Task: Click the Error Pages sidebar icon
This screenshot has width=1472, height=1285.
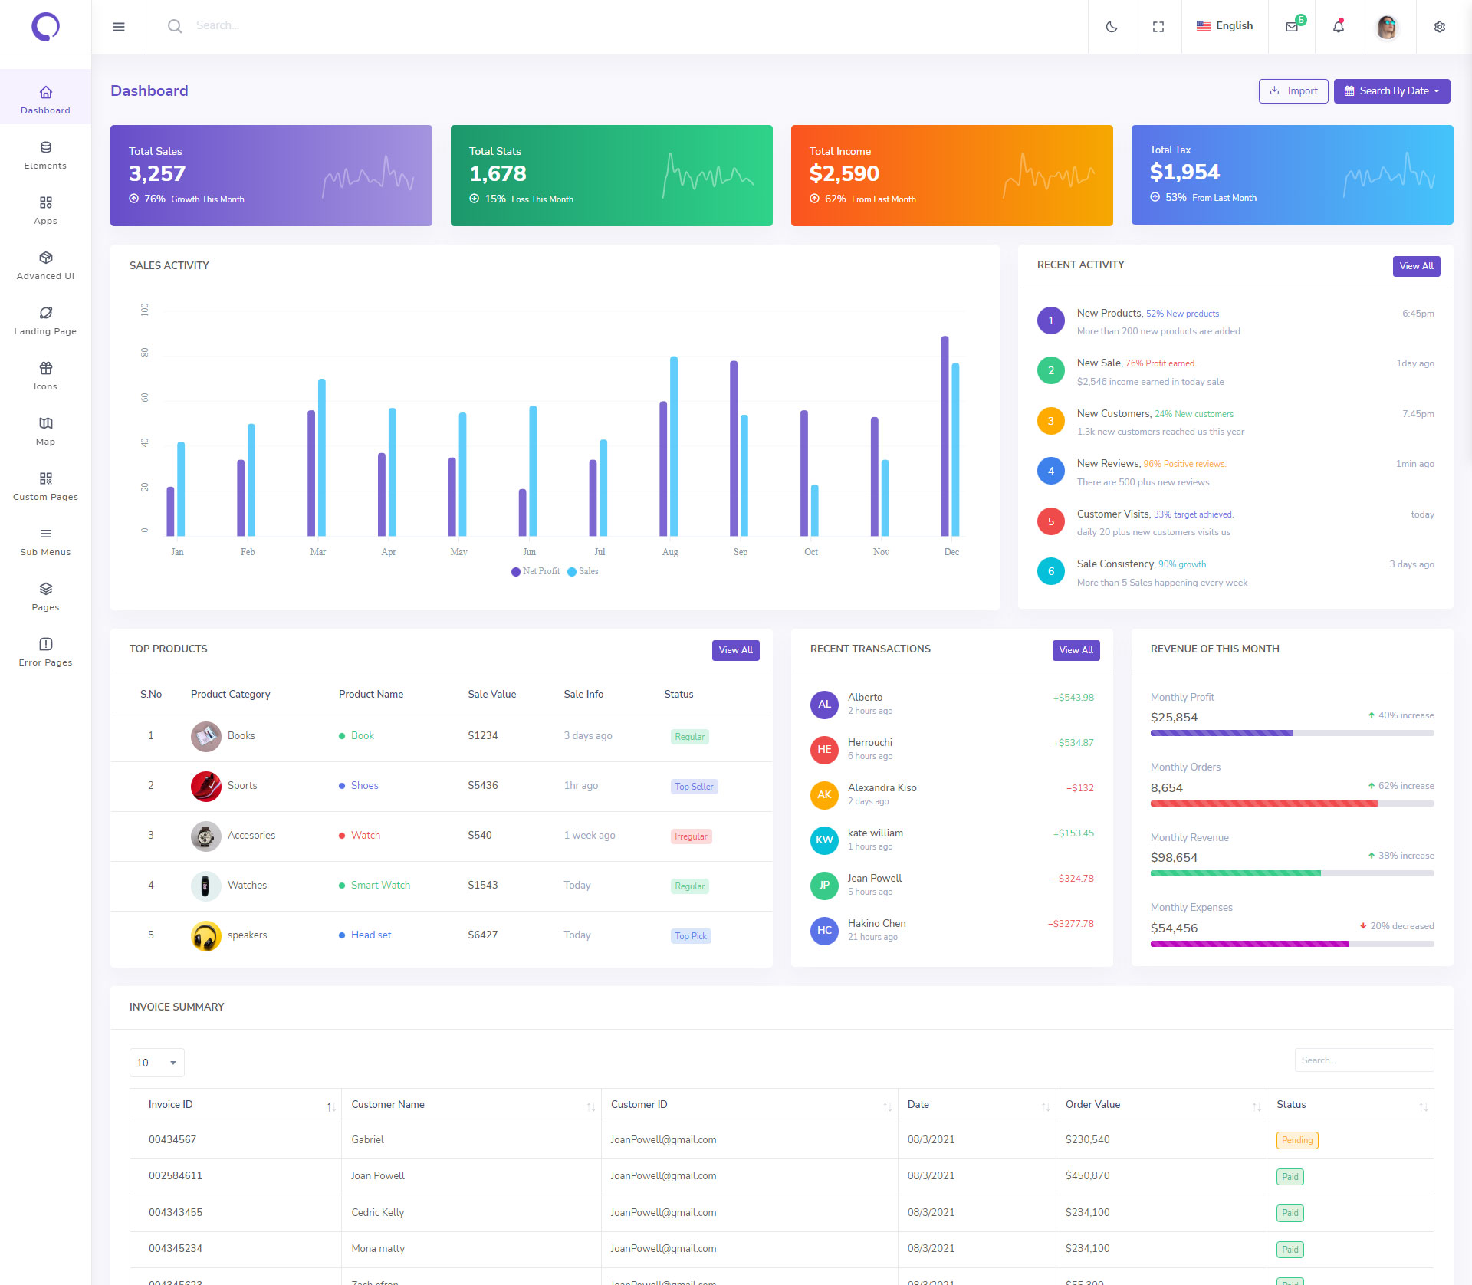Action: tap(45, 644)
